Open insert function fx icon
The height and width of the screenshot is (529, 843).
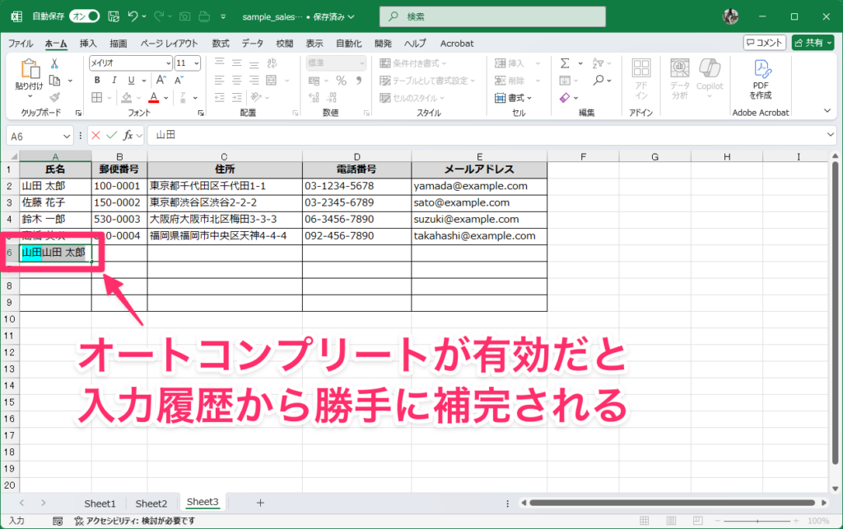click(x=129, y=136)
